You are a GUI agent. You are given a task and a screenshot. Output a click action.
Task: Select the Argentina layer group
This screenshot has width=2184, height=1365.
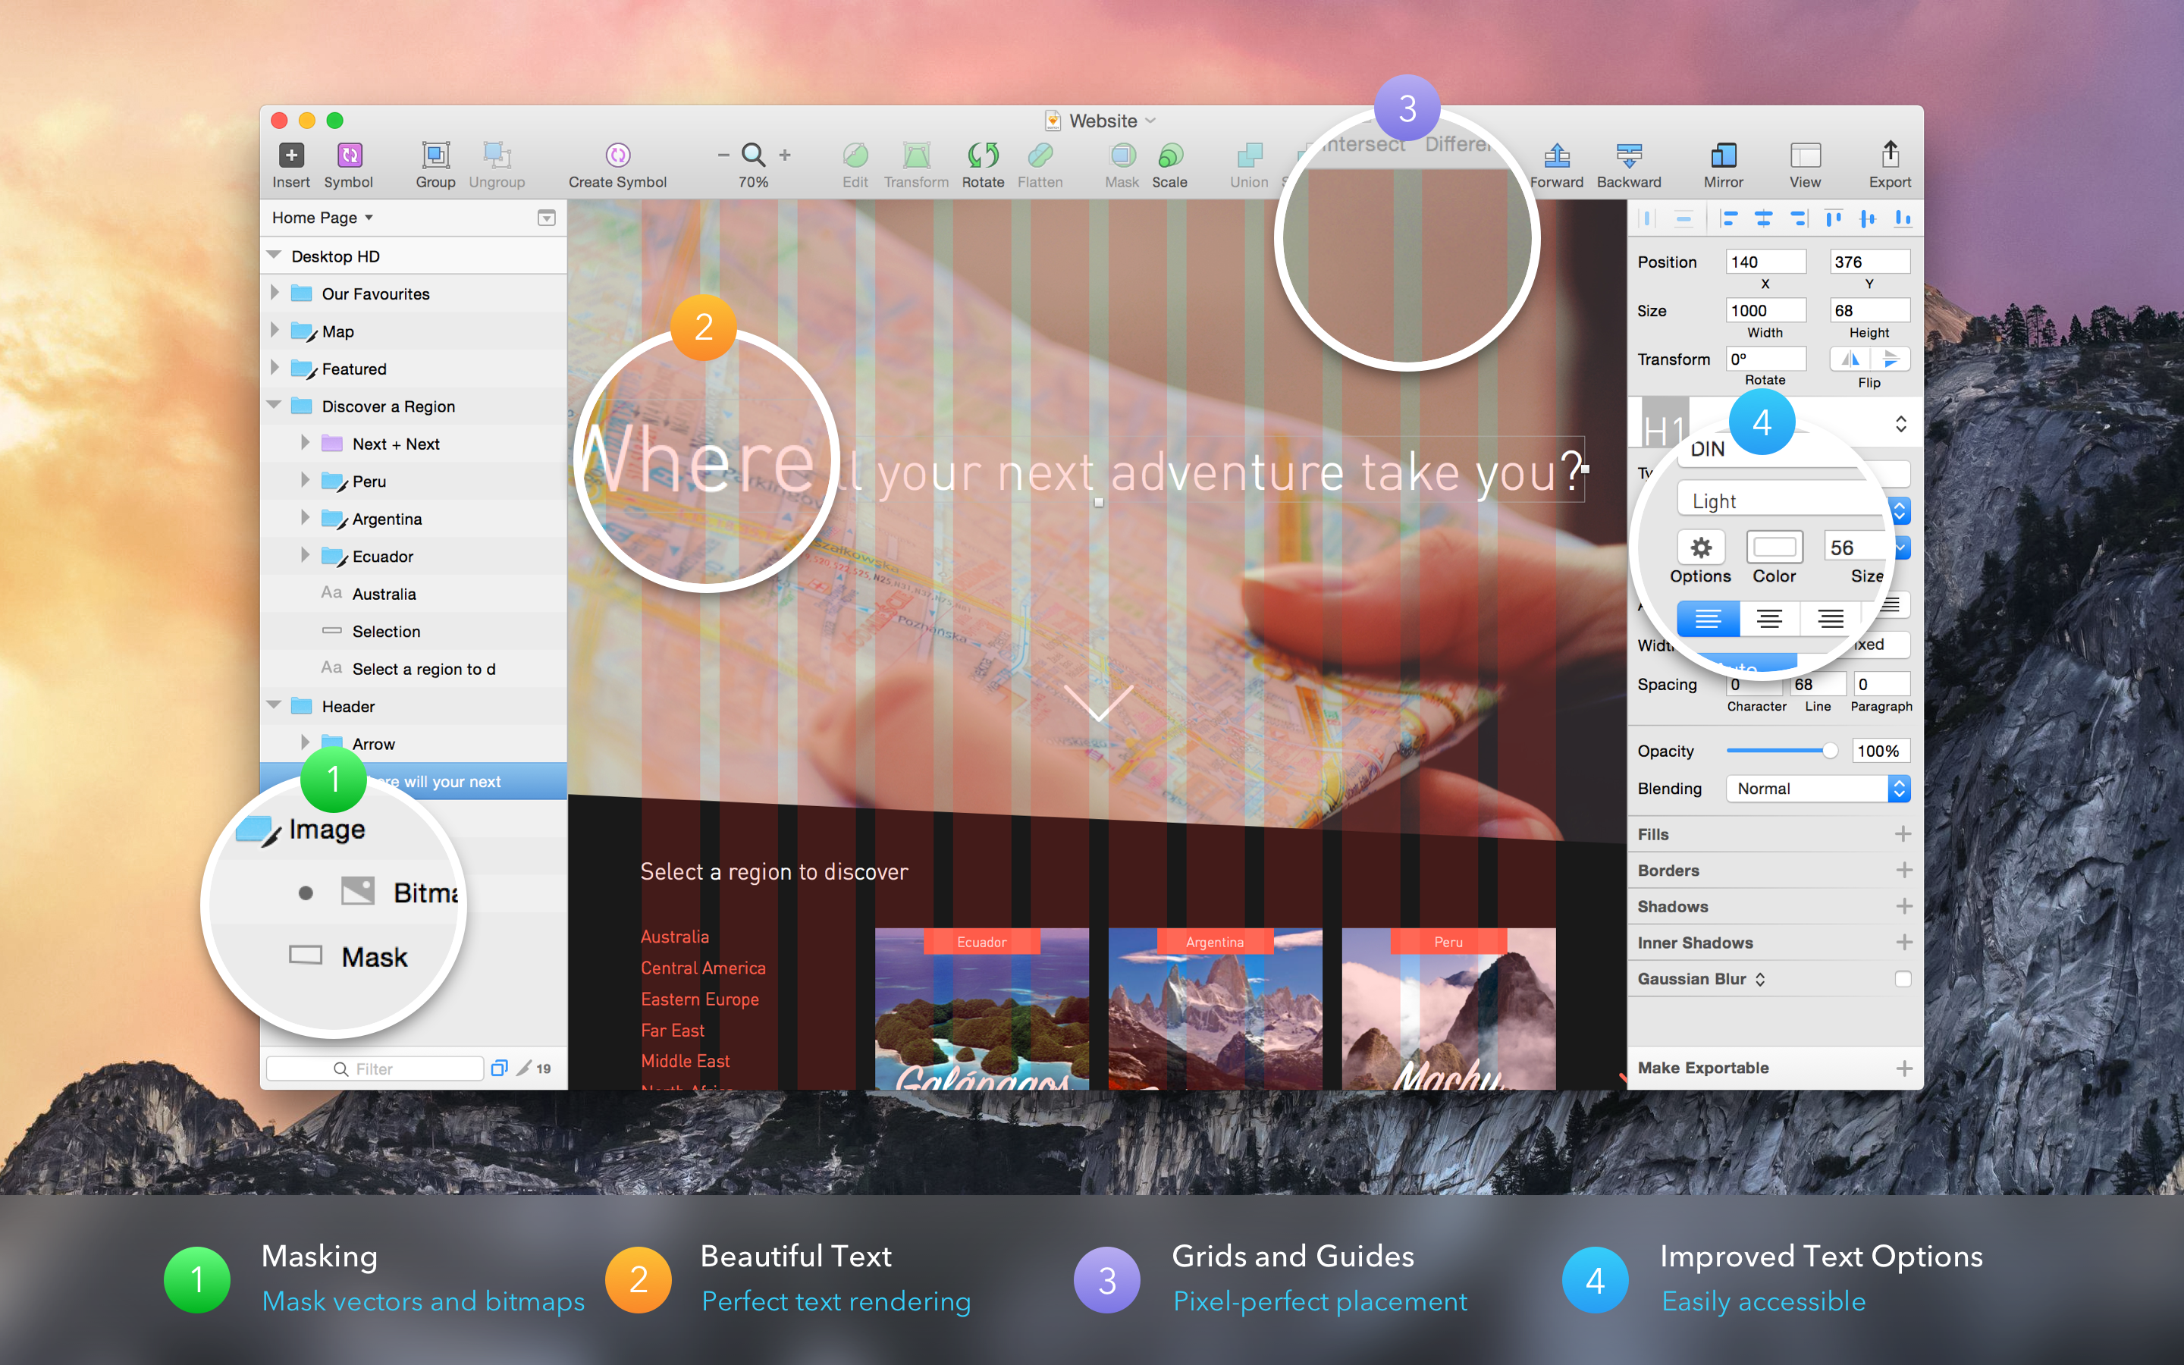pos(413,519)
